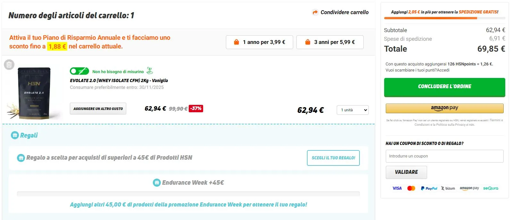
Task: Select the Bizum payment icon
Action: [x=448, y=188]
